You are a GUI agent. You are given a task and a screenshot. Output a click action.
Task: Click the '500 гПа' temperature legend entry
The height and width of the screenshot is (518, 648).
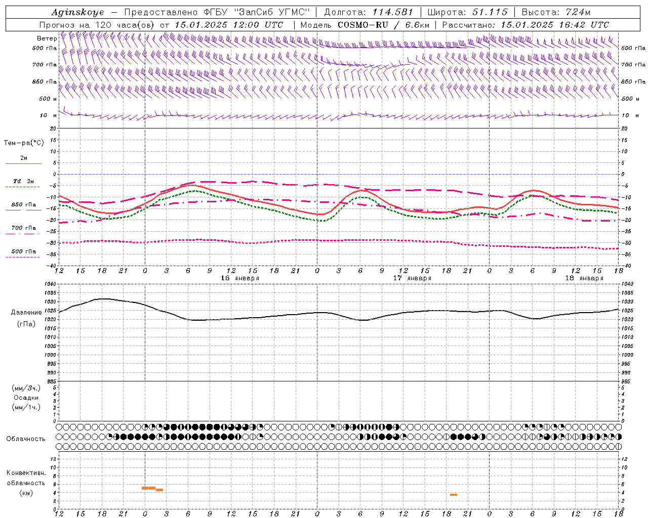pyautogui.click(x=24, y=251)
